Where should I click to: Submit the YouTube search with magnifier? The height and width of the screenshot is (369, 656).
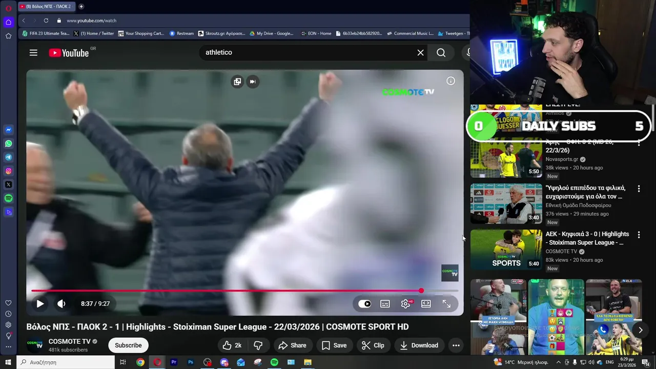tap(441, 52)
